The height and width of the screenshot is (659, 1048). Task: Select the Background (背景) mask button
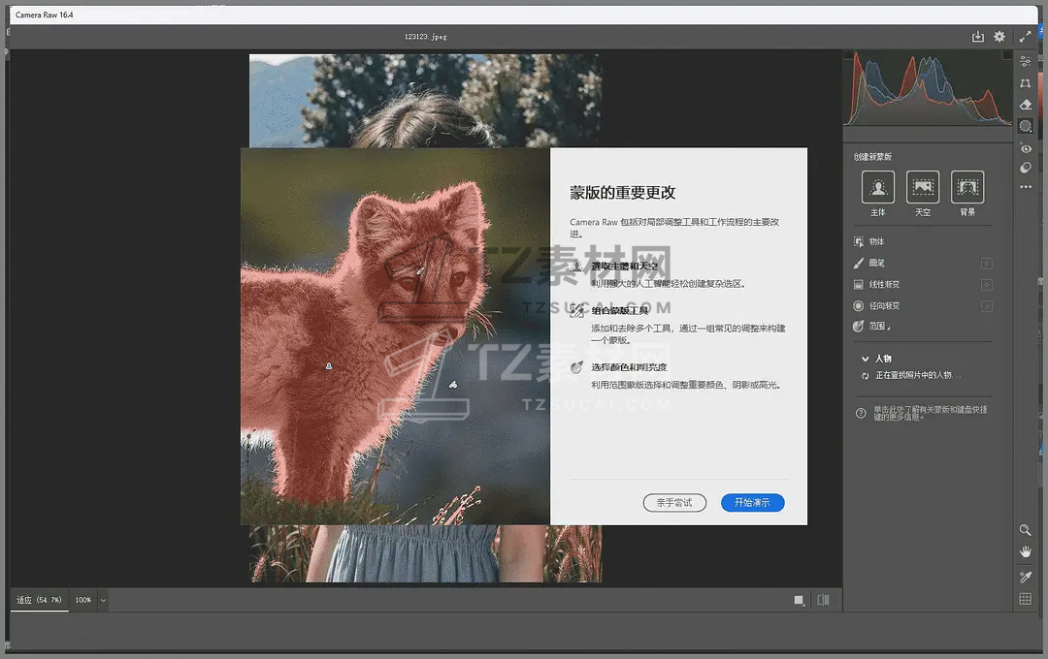967,187
